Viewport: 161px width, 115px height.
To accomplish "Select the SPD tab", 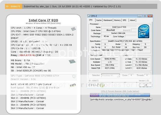I will [x=125, y=20].
